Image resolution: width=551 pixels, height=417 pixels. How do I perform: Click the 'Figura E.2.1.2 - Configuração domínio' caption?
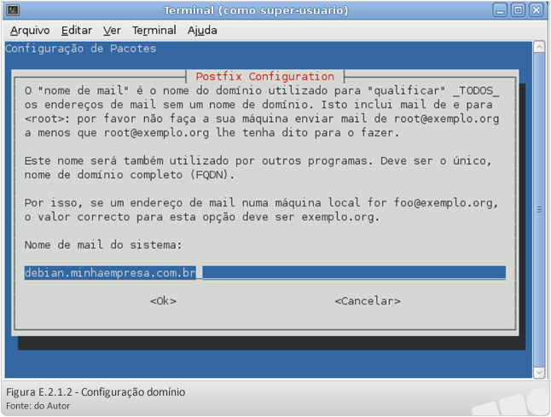(x=96, y=392)
